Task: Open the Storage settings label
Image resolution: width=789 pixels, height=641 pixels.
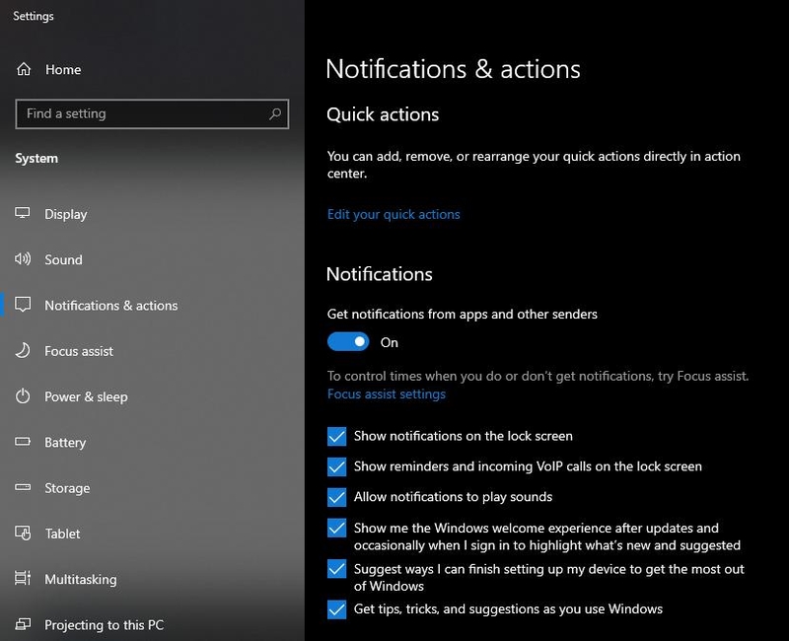Action: 67,488
